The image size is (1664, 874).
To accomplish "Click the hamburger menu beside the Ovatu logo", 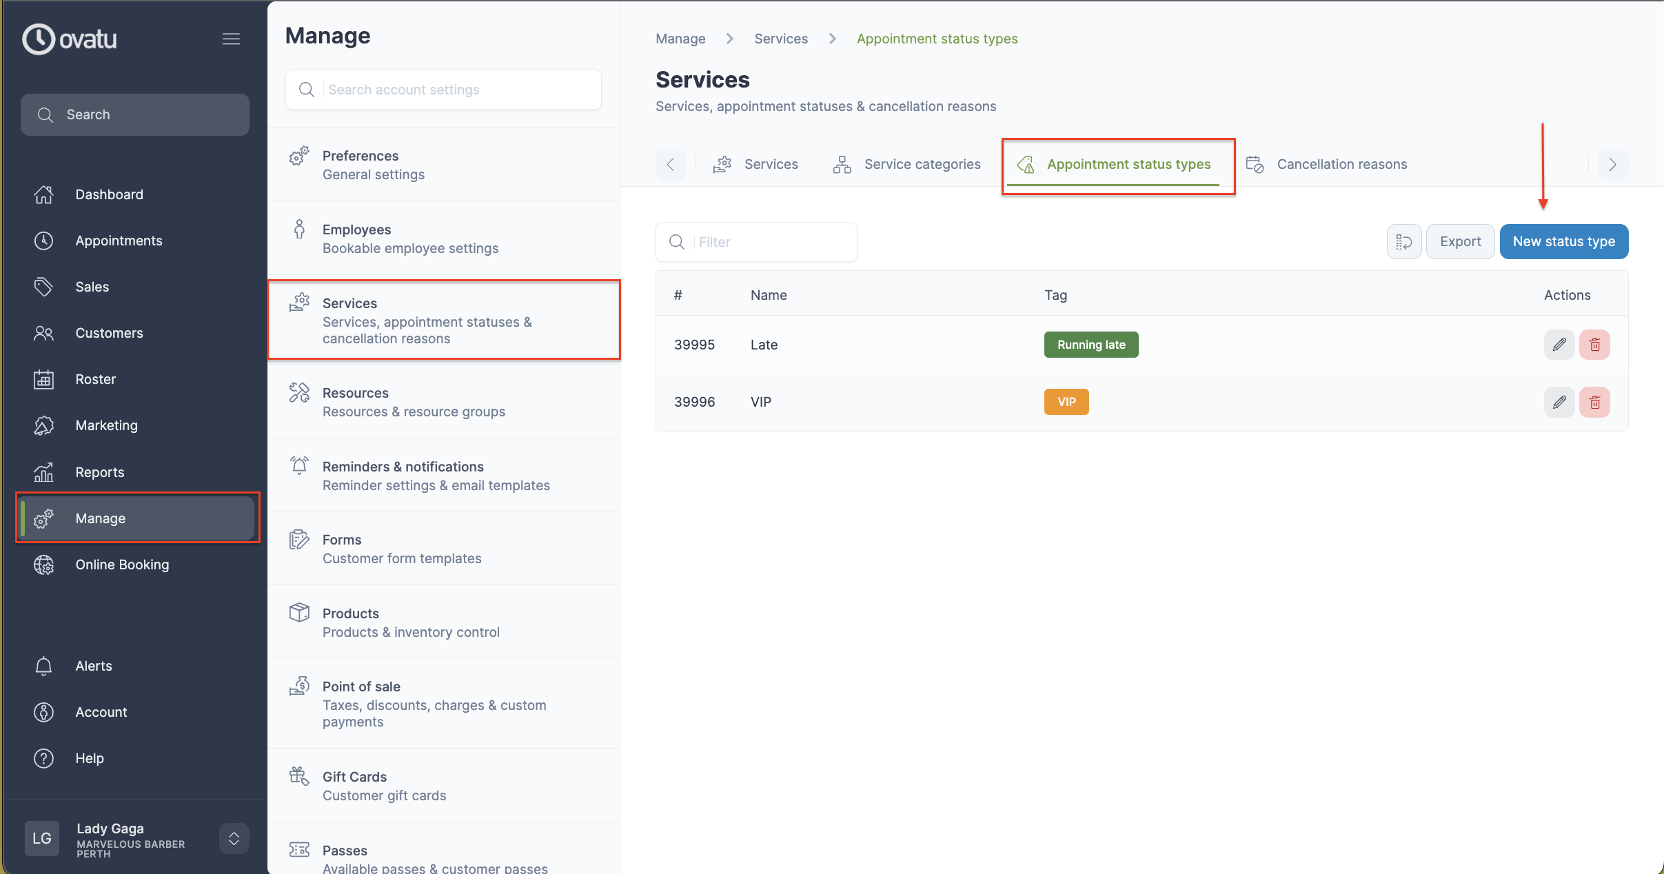I will pos(232,39).
